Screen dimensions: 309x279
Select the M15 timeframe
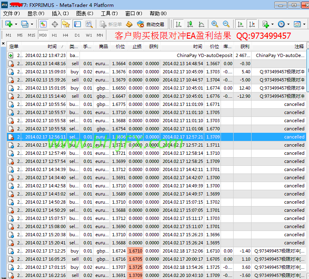click(31, 35)
